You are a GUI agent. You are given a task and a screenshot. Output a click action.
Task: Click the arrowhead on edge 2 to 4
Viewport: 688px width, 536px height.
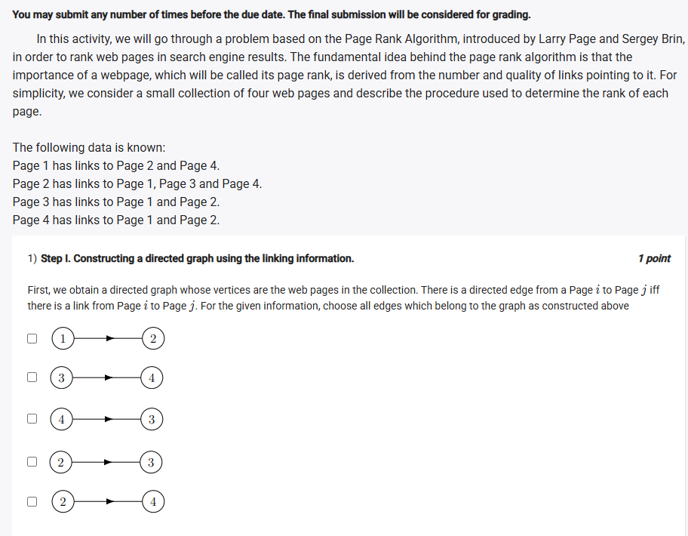(x=110, y=501)
